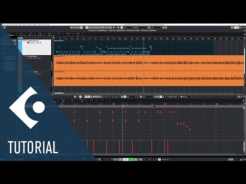The height and width of the screenshot is (184, 246).
Task: Toggle record enable on Groove Agent SE track
Action: (x=28, y=42)
